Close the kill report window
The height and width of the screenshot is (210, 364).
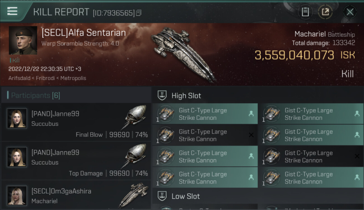(x=350, y=12)
